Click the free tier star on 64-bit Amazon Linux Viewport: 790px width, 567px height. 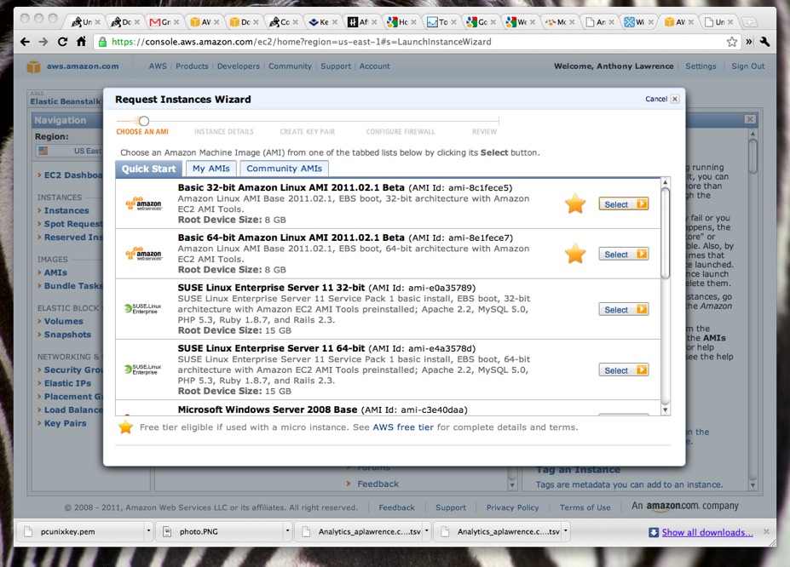tap(575, 254)
